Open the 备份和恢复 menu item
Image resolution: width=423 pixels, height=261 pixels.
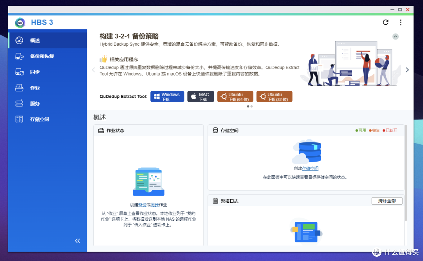pyautogui.click(x=48, y=56)
